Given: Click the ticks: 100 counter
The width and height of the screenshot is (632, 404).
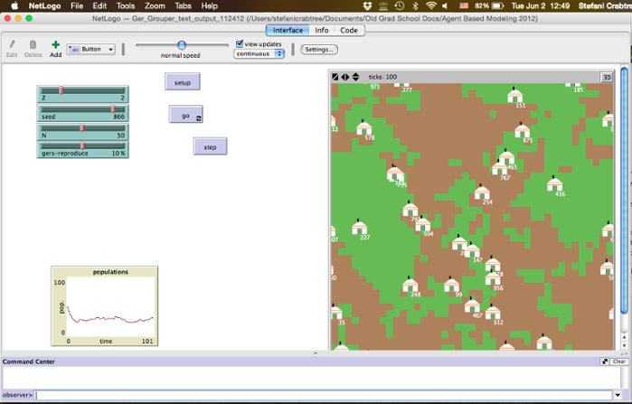Looking at the screenshot, I should 382,77.
